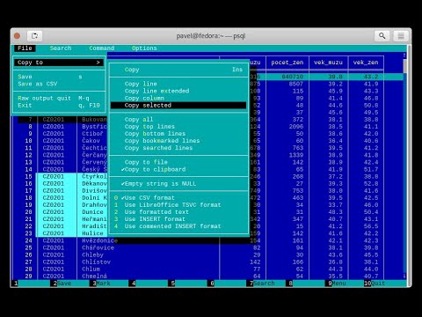The height and width of the screenshot is (317, 422).
Task: Click window title pavel@fedora psql
Action: pos(211,36)
